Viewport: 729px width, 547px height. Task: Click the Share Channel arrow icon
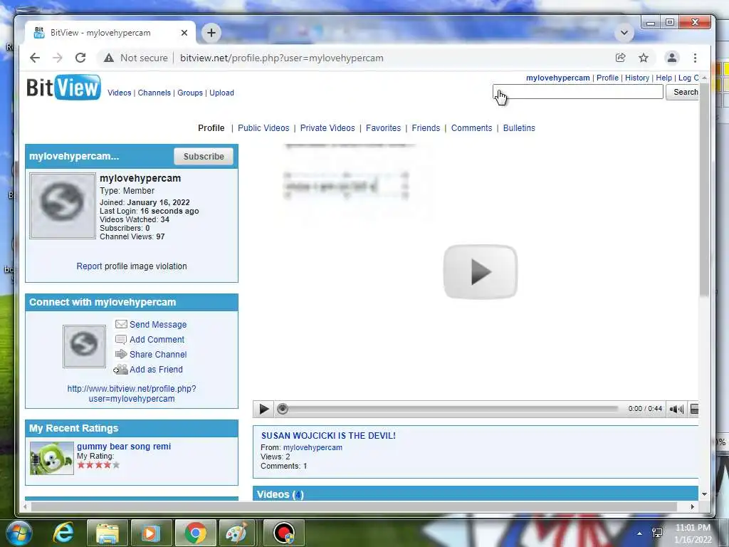point(121,354)
